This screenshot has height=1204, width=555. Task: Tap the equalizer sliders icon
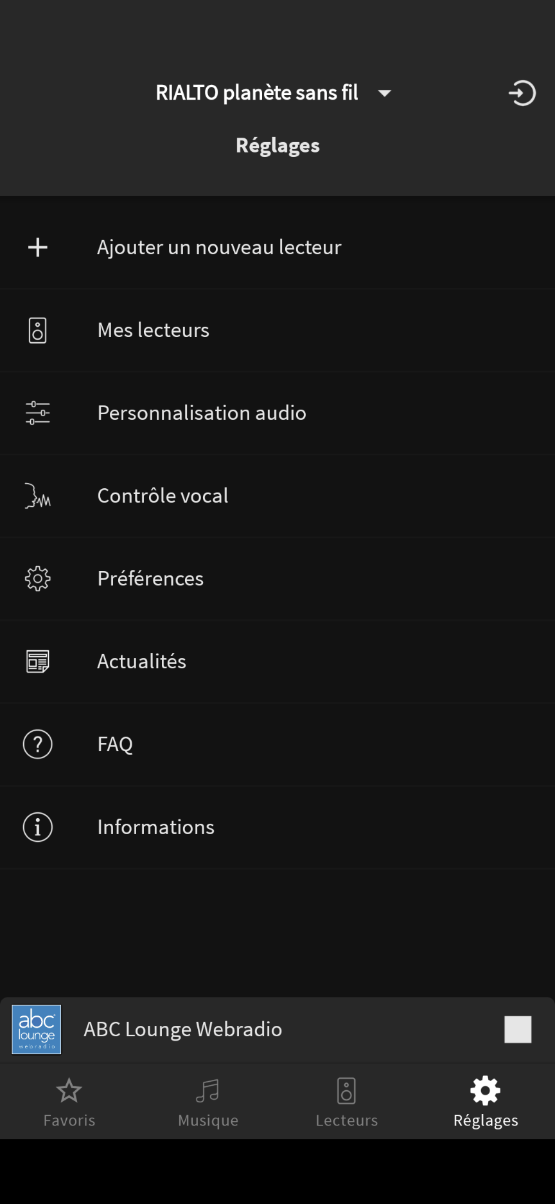point(38,413)
